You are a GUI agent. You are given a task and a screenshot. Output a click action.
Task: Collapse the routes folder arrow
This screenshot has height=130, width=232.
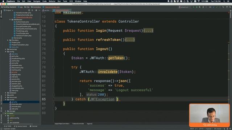pyautogui.click(x=6, y=100)
